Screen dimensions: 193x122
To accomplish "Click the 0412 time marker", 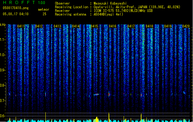I will [39, 26].
